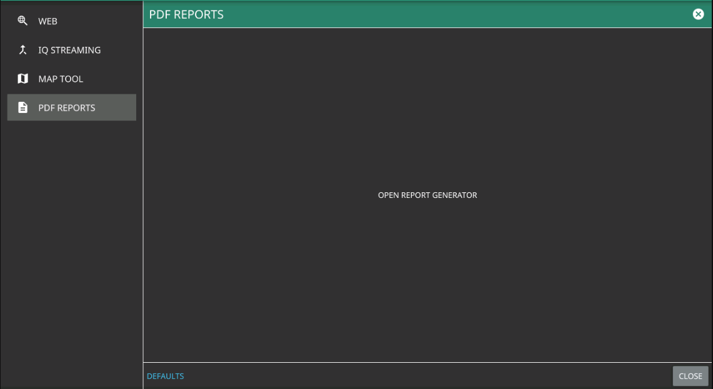Click the vertical divider beside the sidebar

tap(143, 219)
